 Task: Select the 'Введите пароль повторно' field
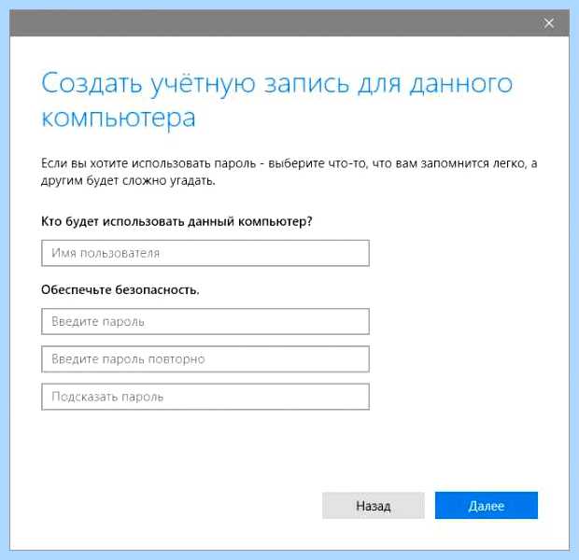click(x=205, y=358)
